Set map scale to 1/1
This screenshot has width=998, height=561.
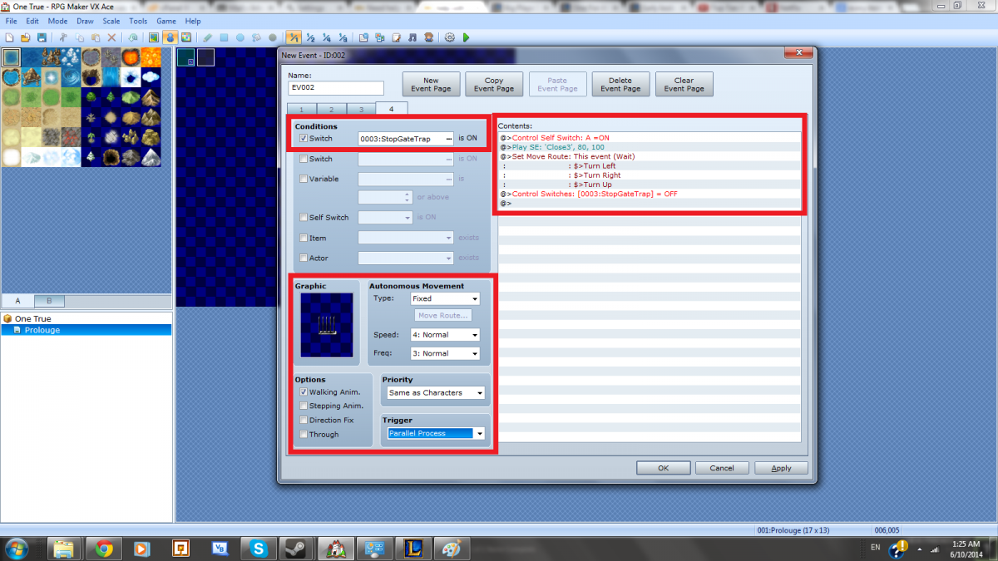293,37
